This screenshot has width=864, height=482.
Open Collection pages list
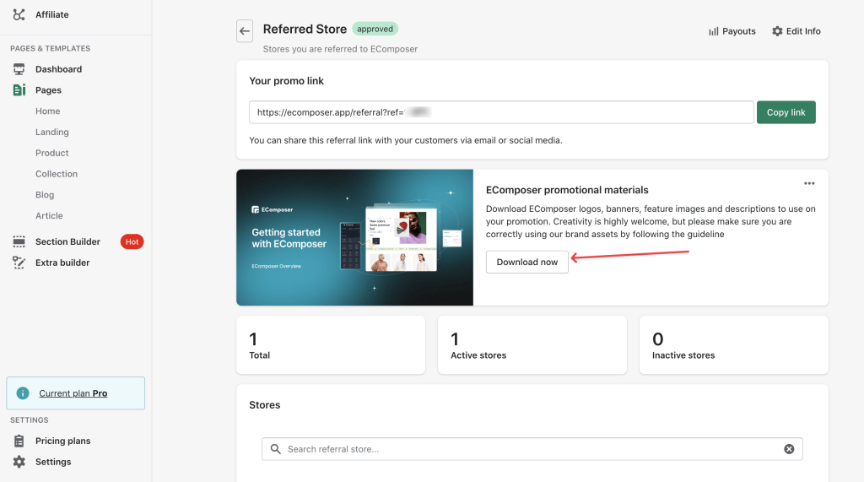click(x=57, y=174)
